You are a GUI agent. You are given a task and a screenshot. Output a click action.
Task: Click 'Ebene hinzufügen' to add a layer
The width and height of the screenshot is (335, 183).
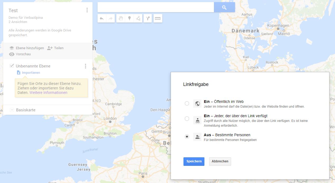click(26, 48)
